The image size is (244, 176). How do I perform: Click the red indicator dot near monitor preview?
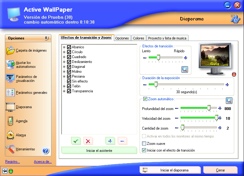234,74
